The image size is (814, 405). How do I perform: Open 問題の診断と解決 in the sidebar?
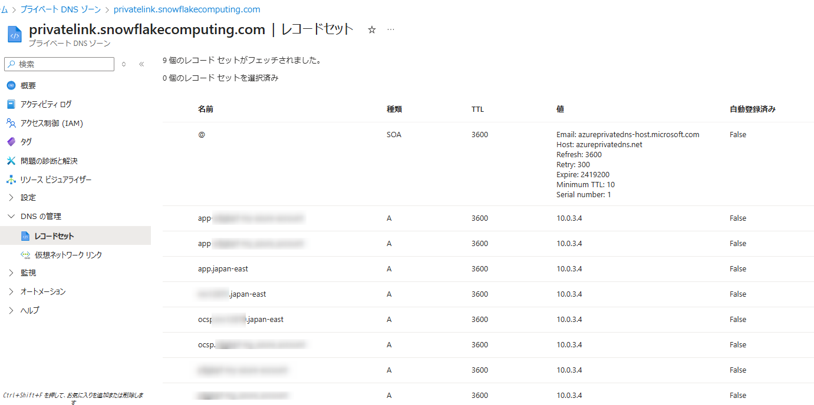tap(49, 161)
